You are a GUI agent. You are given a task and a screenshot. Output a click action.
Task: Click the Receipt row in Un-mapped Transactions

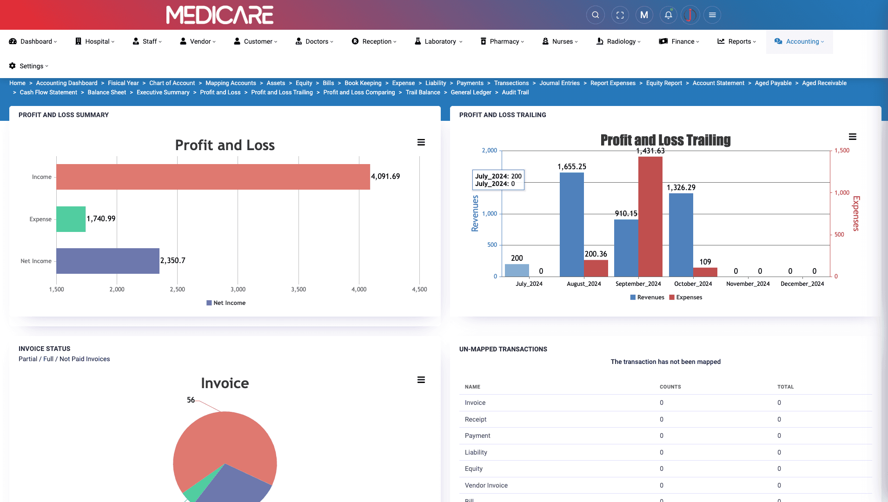[475, 419]
